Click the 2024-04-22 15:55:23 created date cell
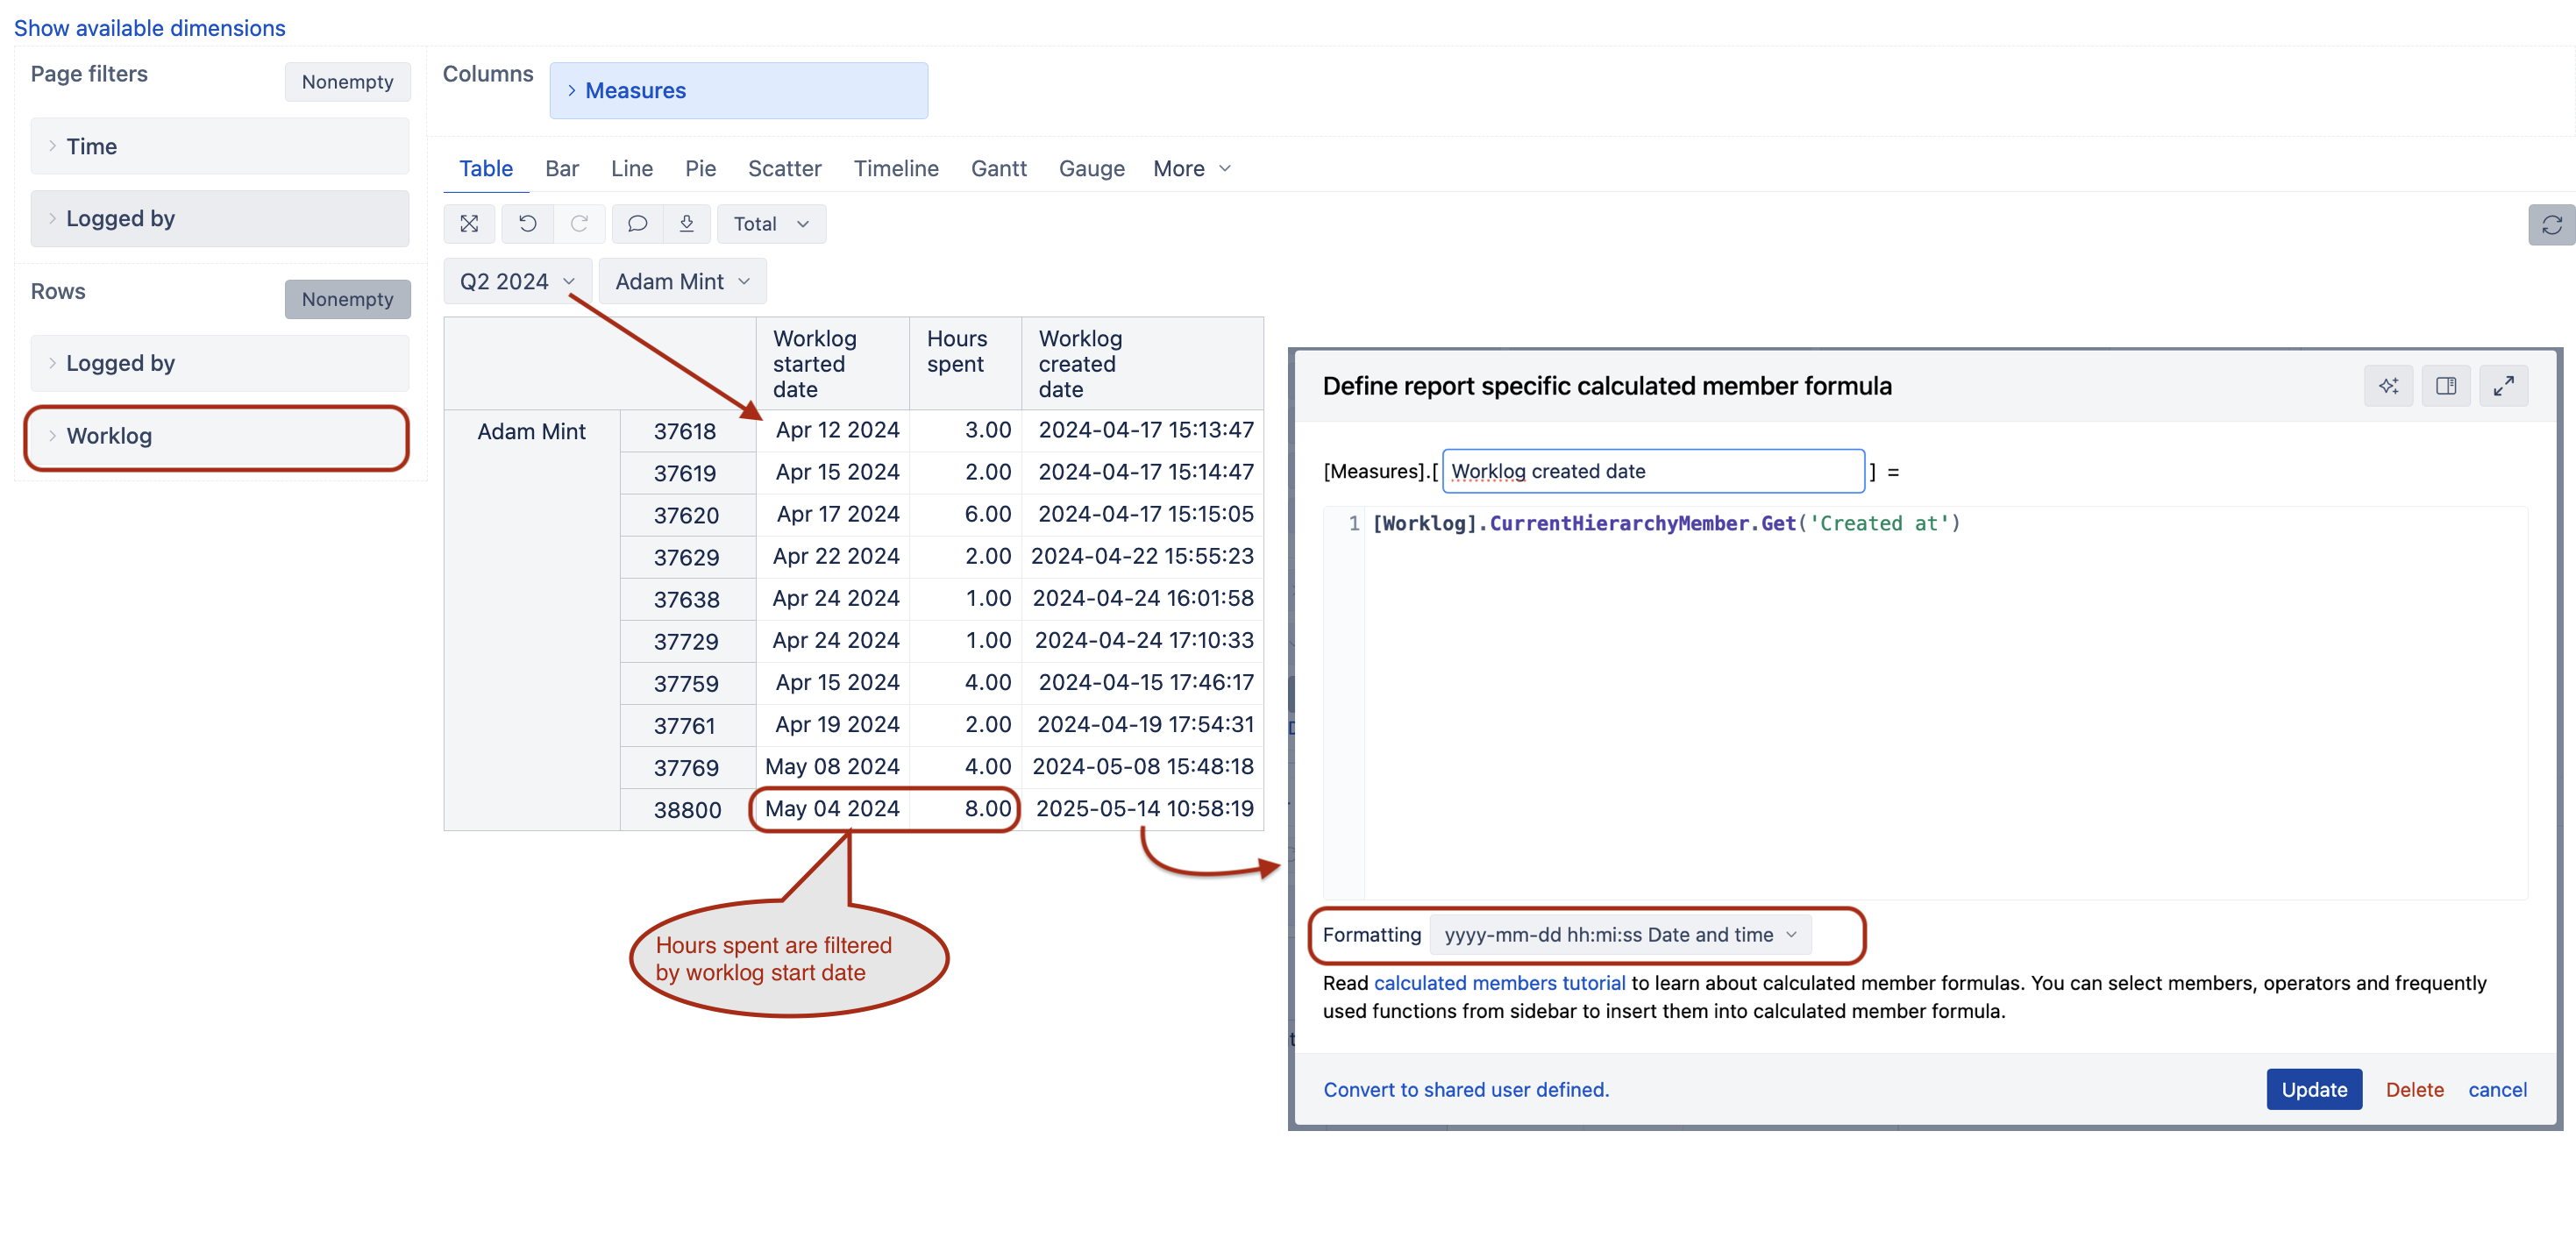 click(1142, 557)
